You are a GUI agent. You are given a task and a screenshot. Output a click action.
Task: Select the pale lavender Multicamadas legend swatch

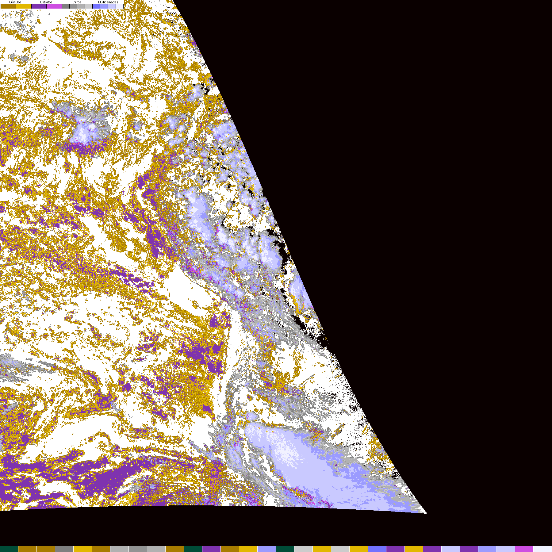pos(112,6)
